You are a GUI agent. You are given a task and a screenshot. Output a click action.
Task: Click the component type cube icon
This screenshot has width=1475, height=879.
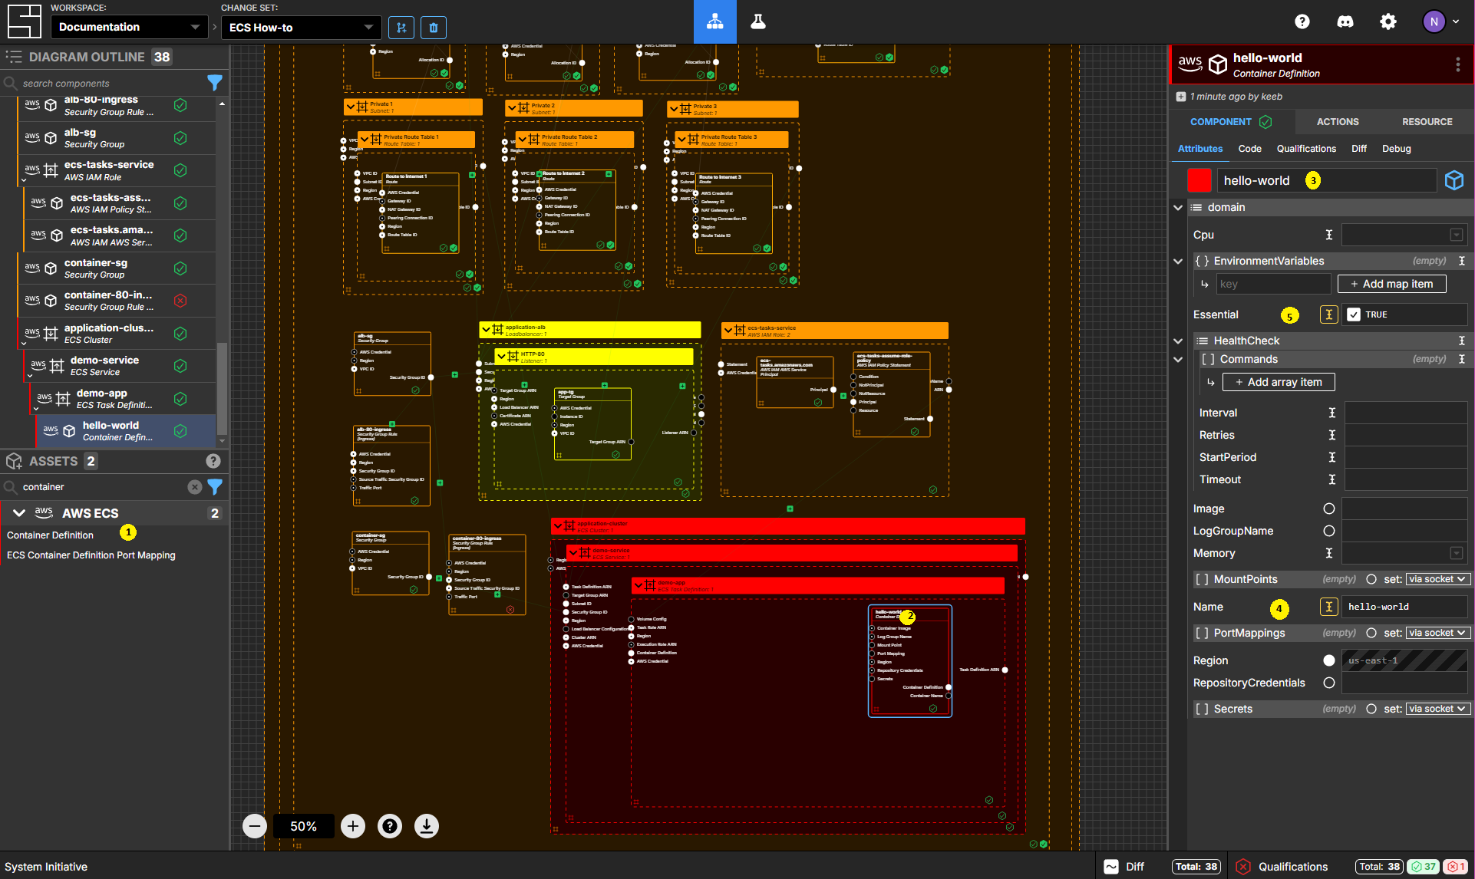pos(1454,180)
